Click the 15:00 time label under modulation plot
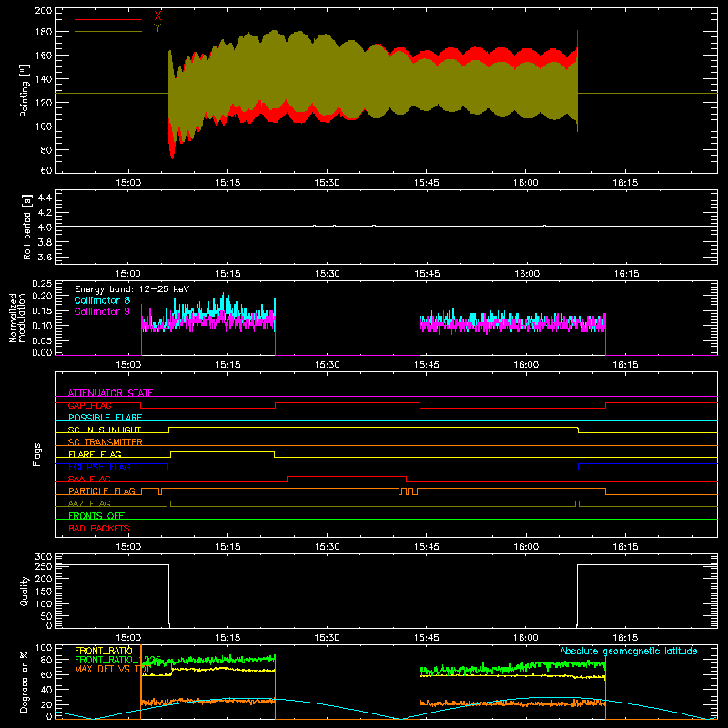 pos(128,365)
